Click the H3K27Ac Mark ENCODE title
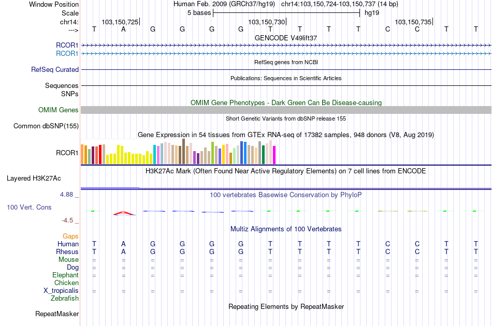Viewport: 492px width, 326px height. 286,171
